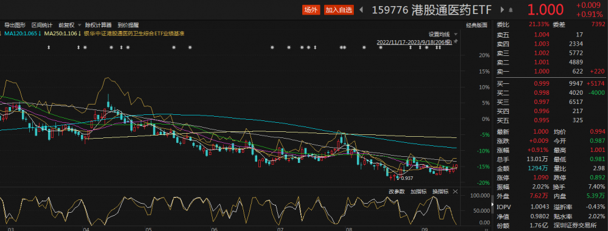This screenshot has height=231, width=608.
Task: Click the 今开 0.987 value
Action: [x=598, y=140]
